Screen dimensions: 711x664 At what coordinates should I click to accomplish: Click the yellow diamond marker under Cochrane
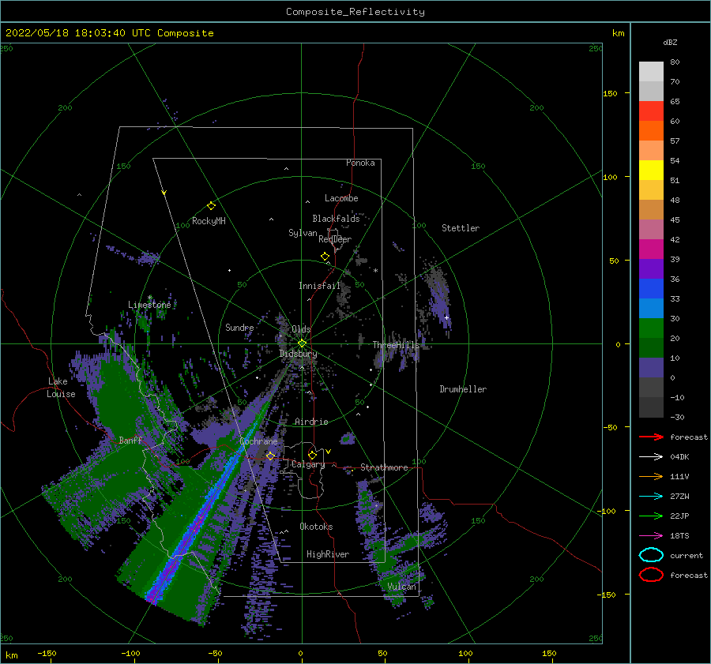click(270, 456)
